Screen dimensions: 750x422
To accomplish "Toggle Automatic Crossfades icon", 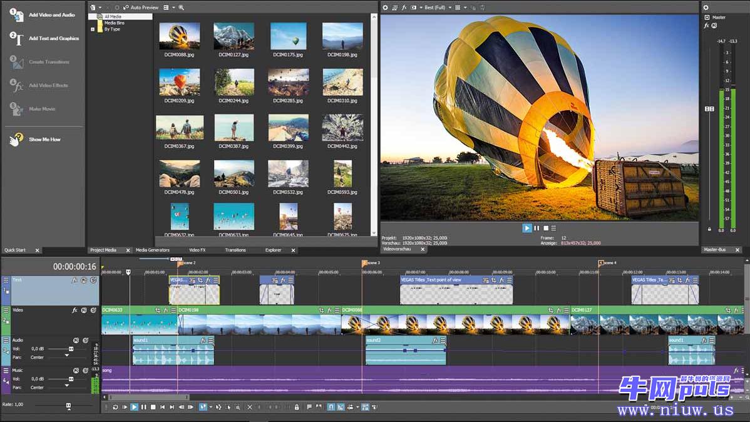I will [x=341, y=407].
